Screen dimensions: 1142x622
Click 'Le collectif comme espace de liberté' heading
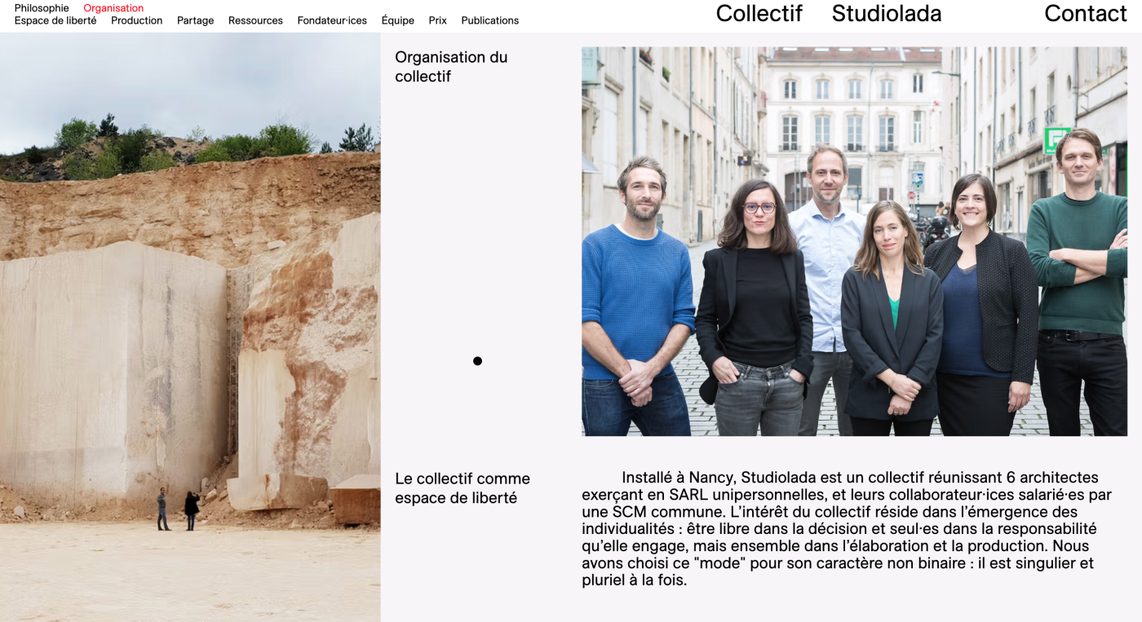pyautogui.click(x=463, y=488)
